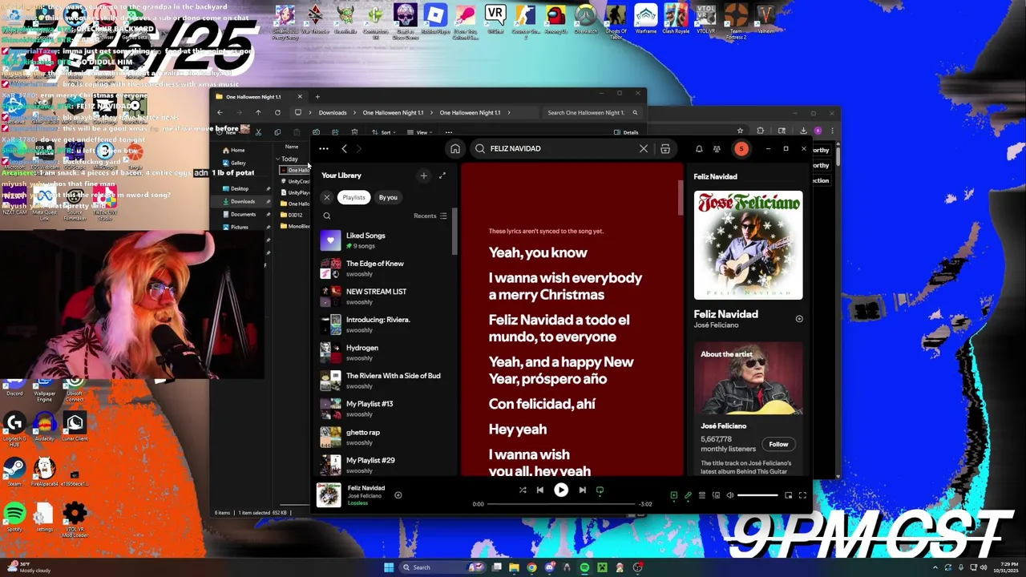Open the Spotify profile avatar menu
The image size is (1026, 577).
741,149
